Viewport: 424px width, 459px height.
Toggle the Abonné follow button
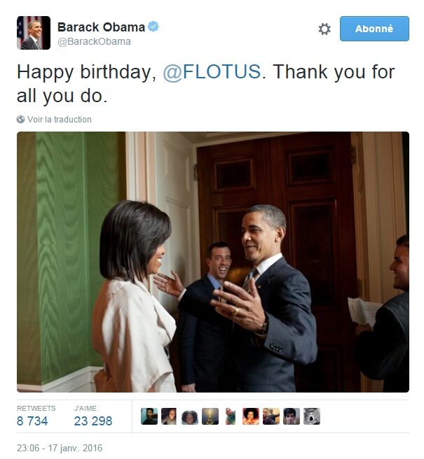click(x=374, y=29)
